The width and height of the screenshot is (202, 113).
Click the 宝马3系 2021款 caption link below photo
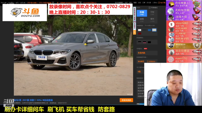click(x=34, y=100)
